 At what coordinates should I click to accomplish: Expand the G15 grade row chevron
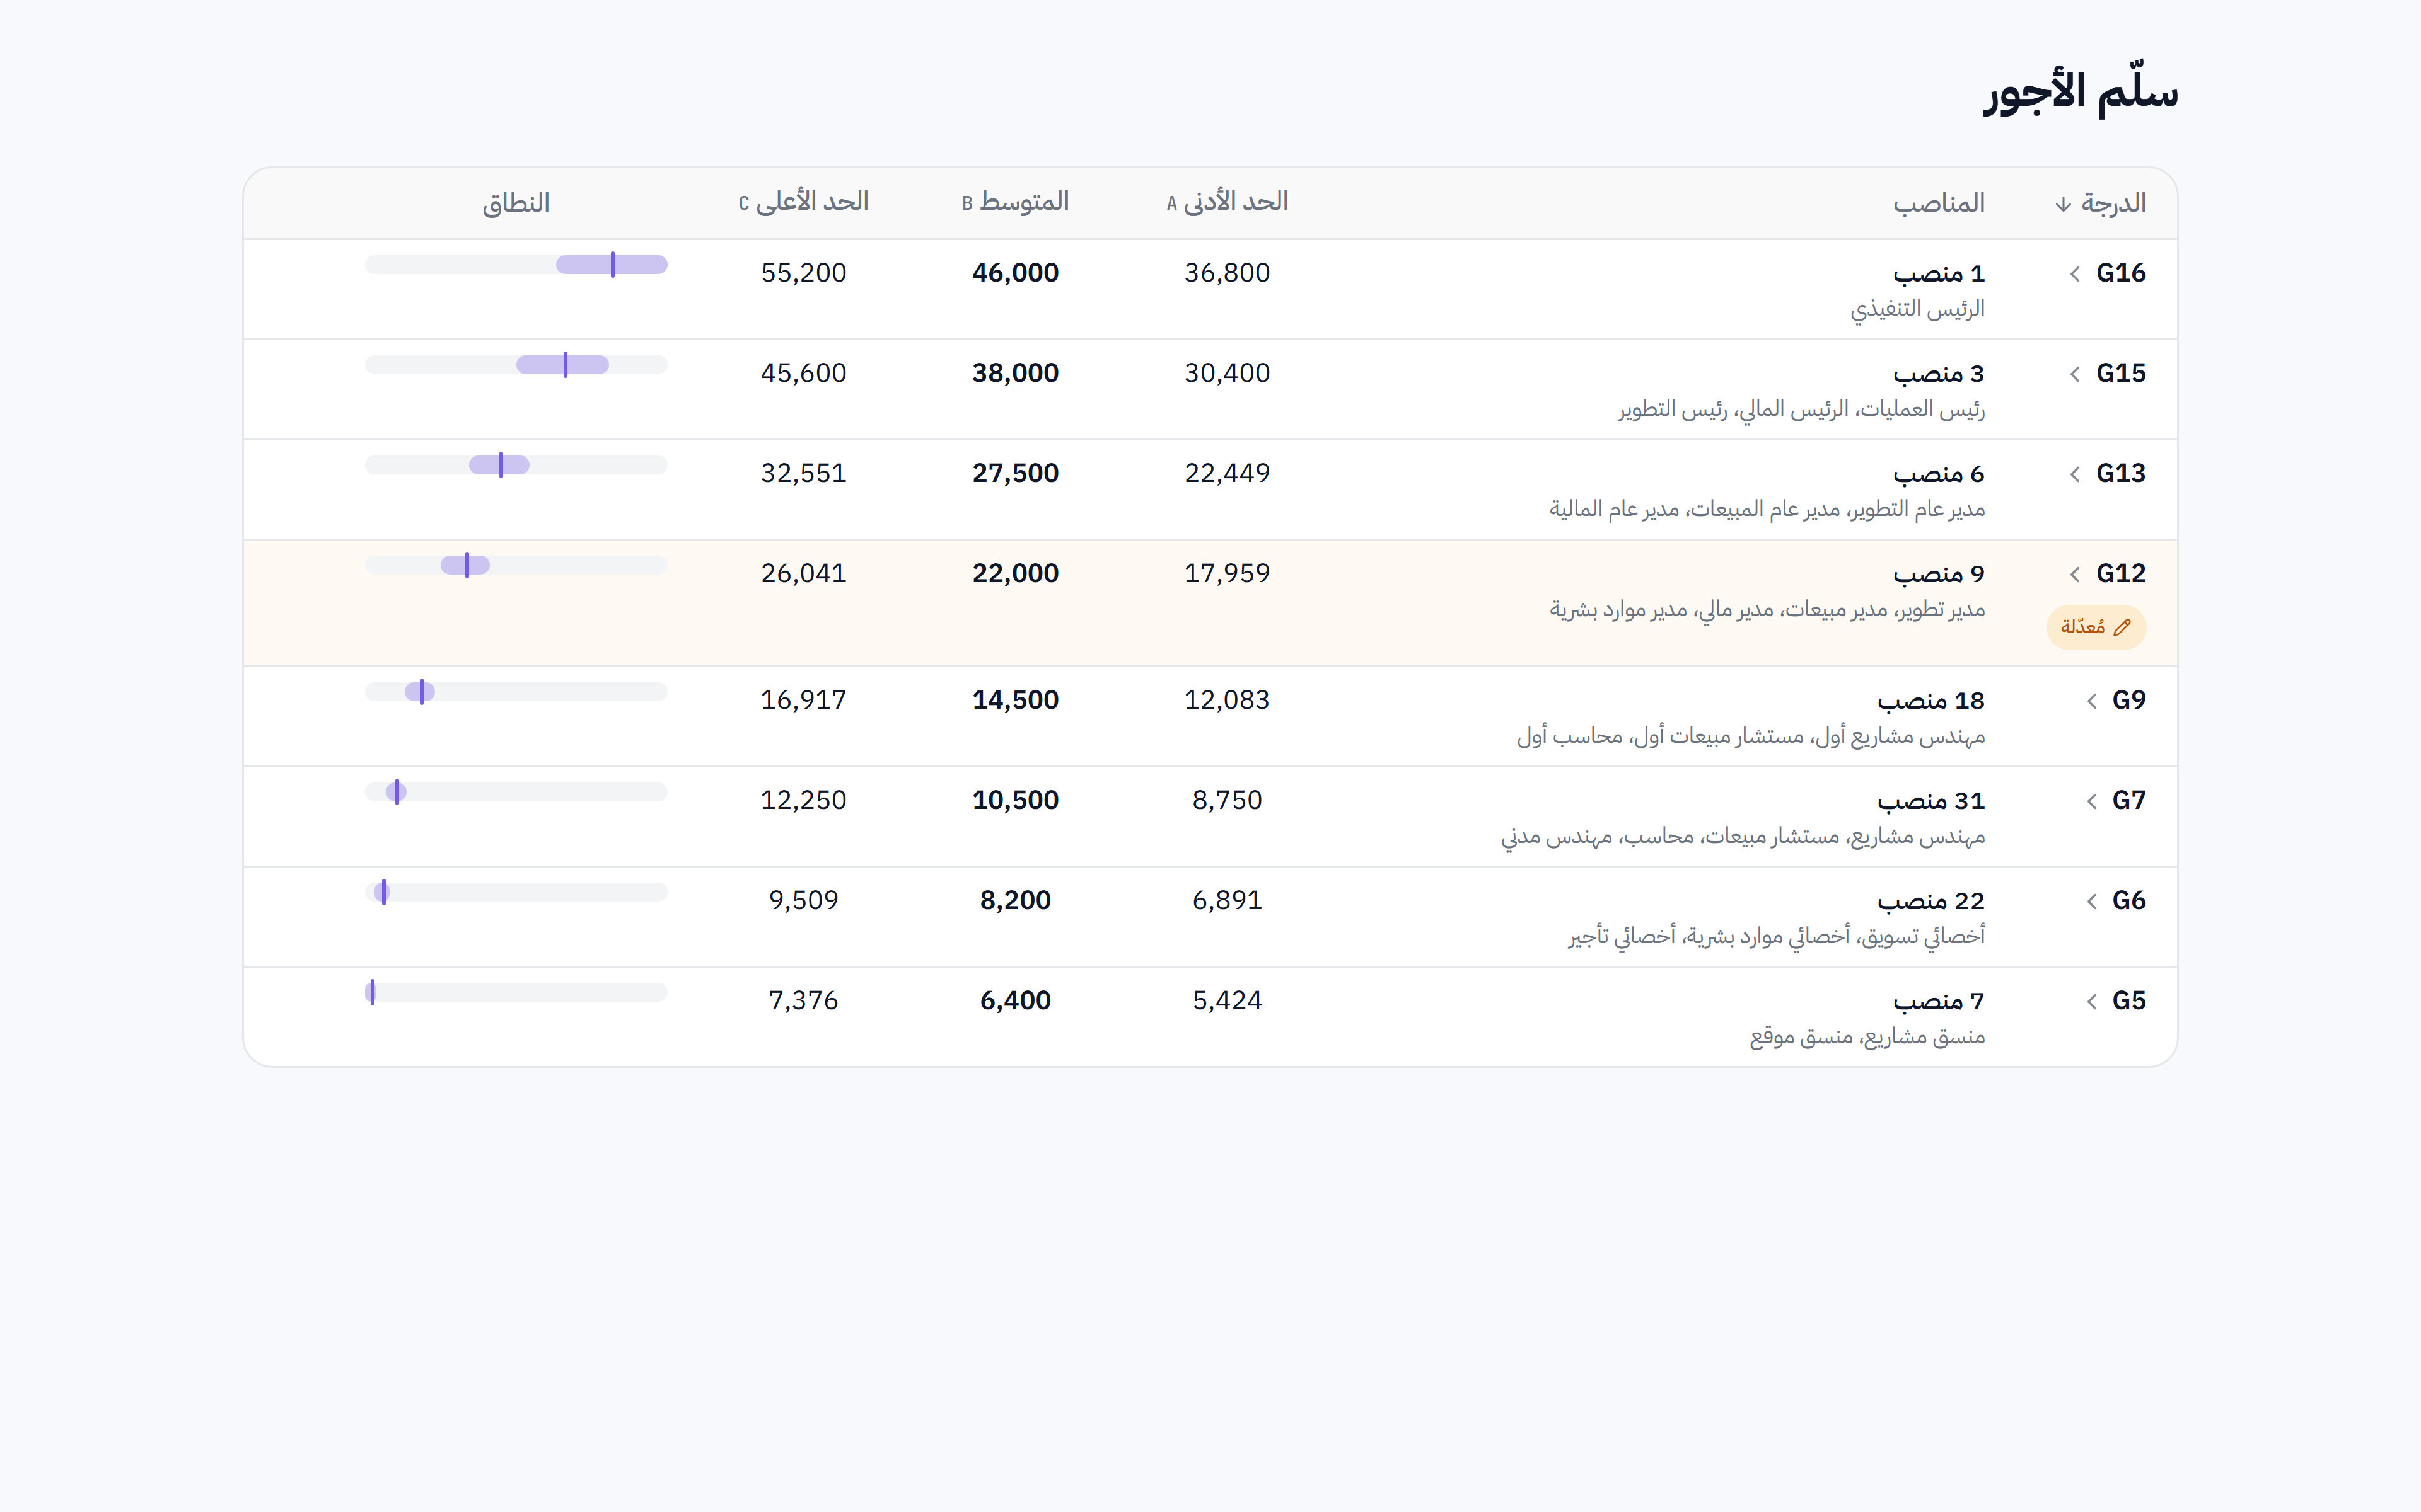point(2075,373)
